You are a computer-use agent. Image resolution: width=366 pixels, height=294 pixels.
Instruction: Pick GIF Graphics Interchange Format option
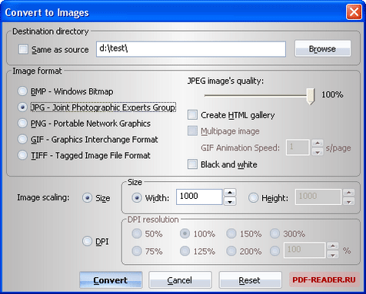click(22, 140)
